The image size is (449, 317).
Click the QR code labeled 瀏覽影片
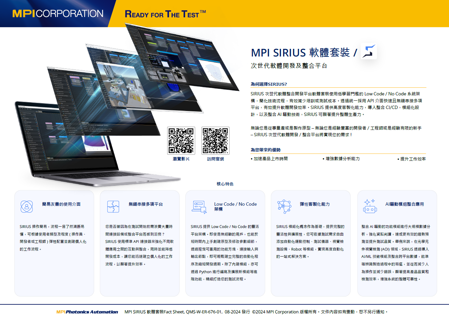pyautogui.click(x=181, y=141)
